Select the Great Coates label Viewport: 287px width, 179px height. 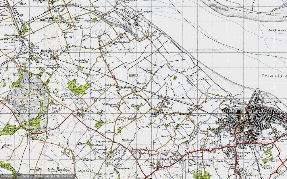199,116
